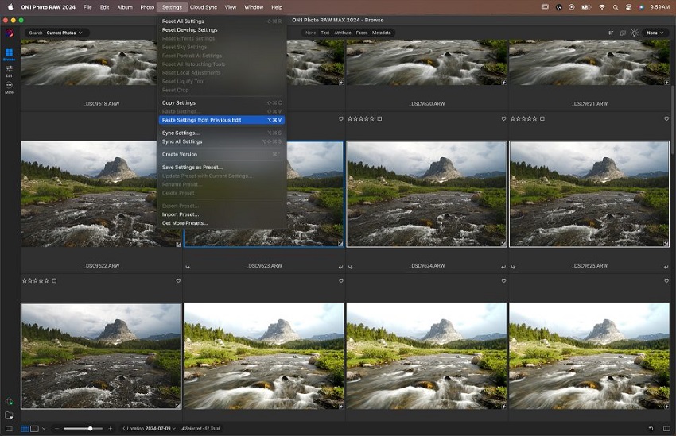This screenshot has width=676, height=436.
Task: Click the Metadata filter button
Action: [x=381, y=33]
